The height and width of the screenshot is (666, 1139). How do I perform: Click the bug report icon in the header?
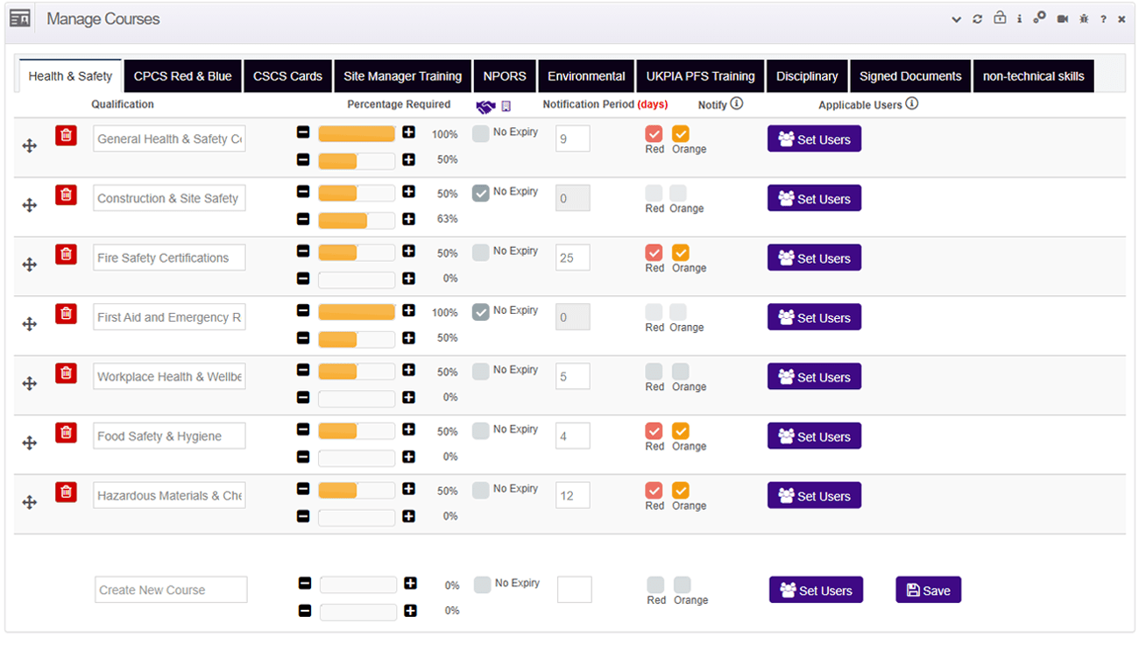pyautogui.click(x=1083, y=18)
